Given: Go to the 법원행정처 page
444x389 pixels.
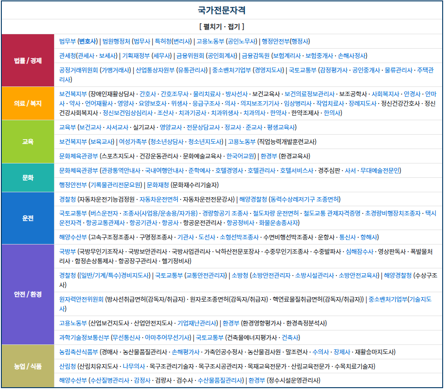Looking at the screenshot, I should tap(116, 41).
